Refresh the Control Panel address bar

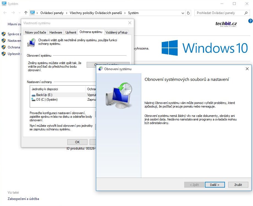pyautogui.click(x=188, y=13)
